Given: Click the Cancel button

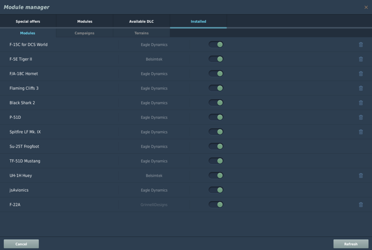Looking at the screenshot, I should tap(21, 244).
